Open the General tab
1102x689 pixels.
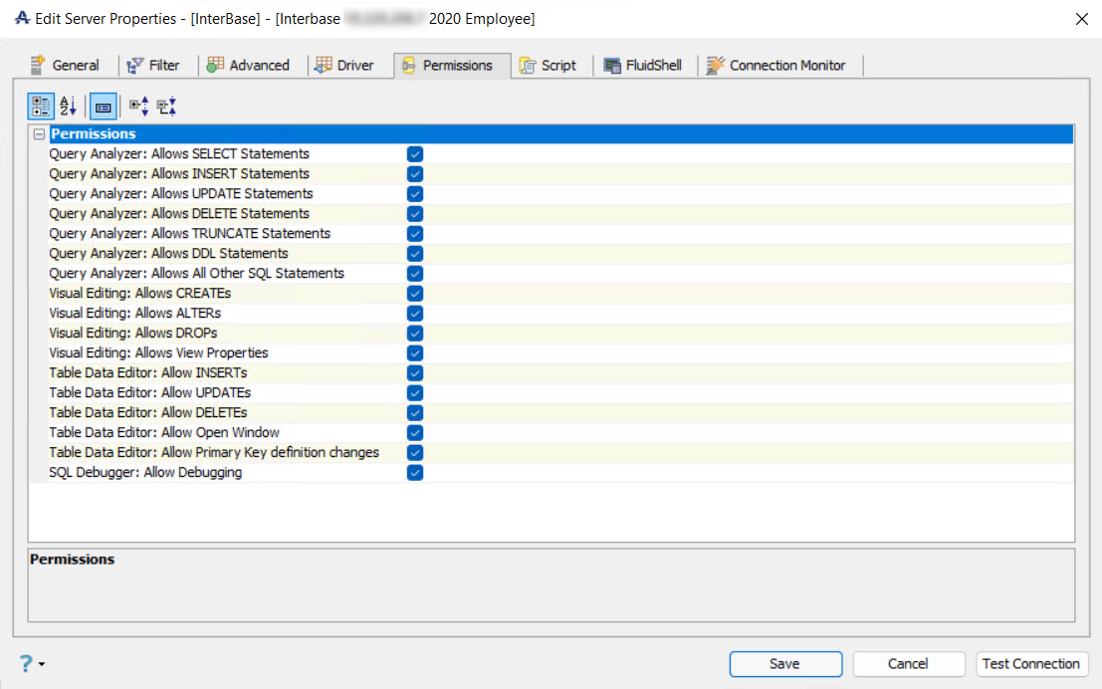click(65, 66)
